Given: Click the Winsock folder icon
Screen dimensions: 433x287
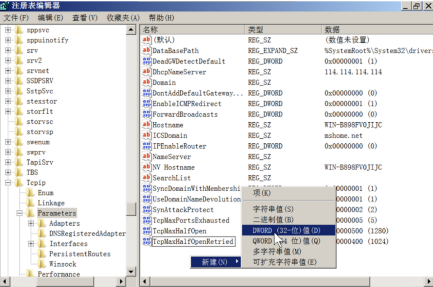Looking at the screenshot, I should coord(42,264).
